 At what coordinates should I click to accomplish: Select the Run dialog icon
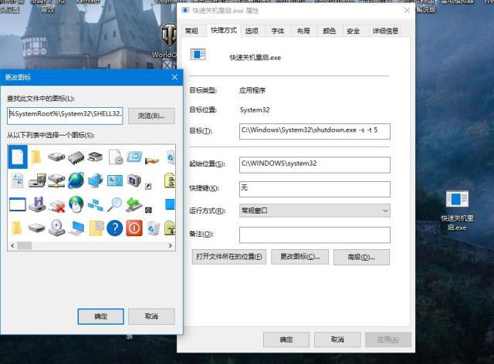(x=134, y=157)
